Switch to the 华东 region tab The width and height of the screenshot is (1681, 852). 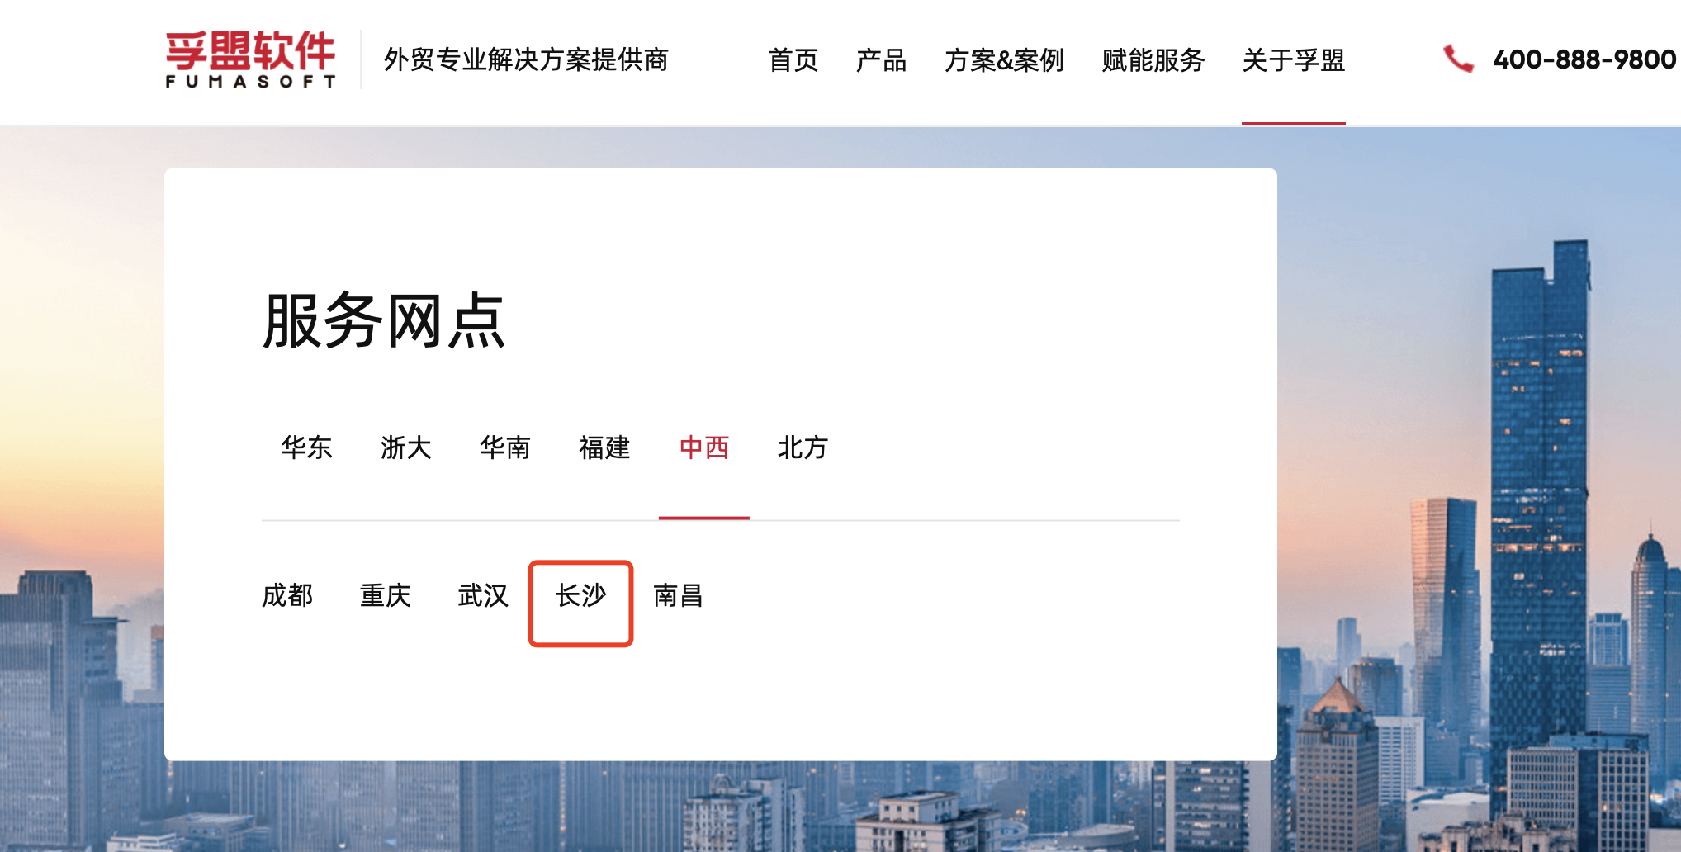coord(306,447)
